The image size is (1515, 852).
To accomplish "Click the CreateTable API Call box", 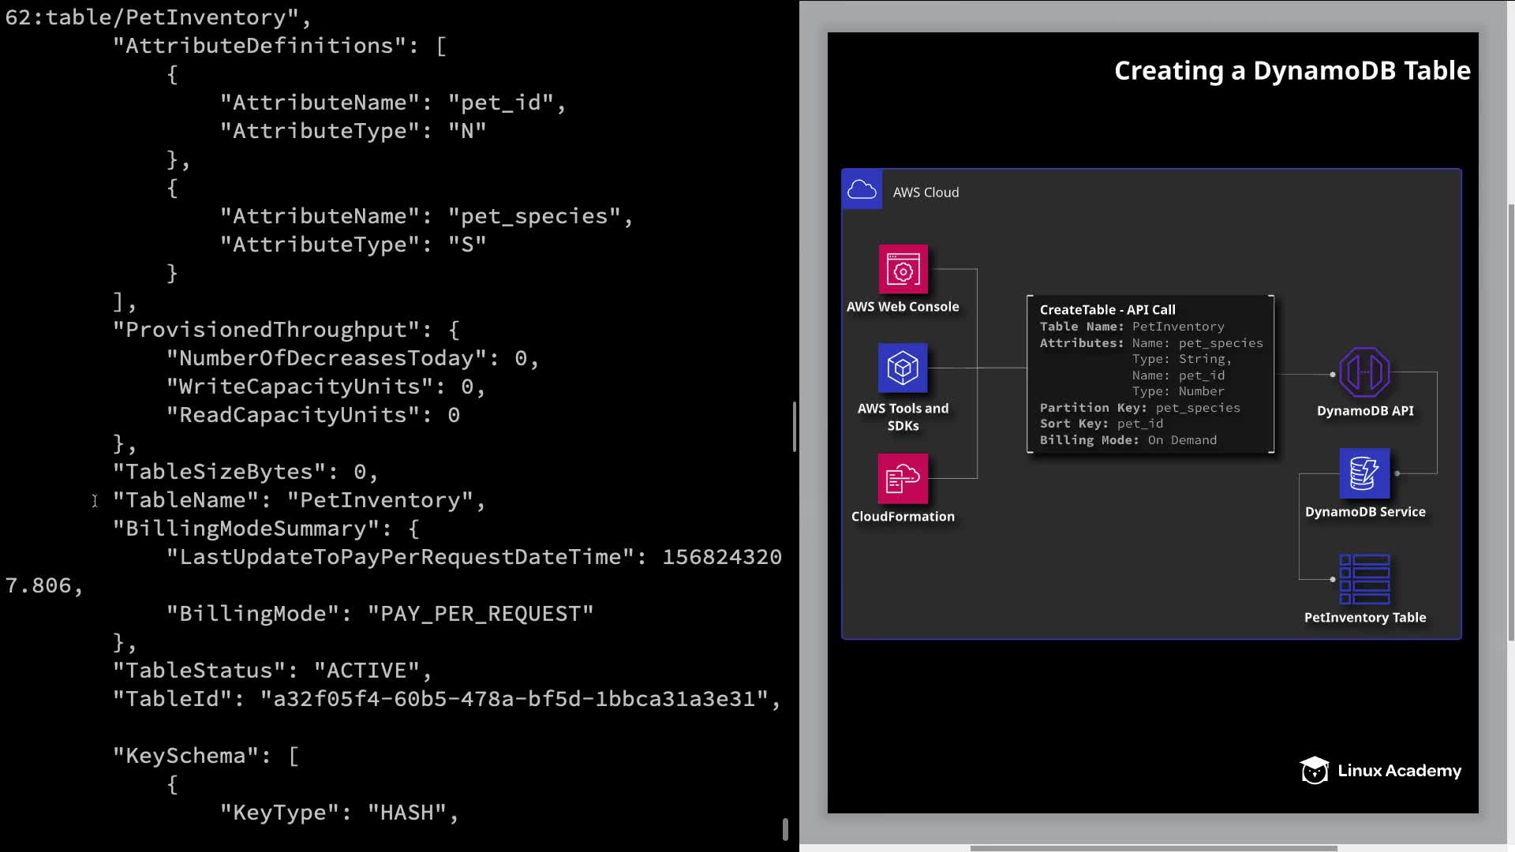I will point(1150,375).
